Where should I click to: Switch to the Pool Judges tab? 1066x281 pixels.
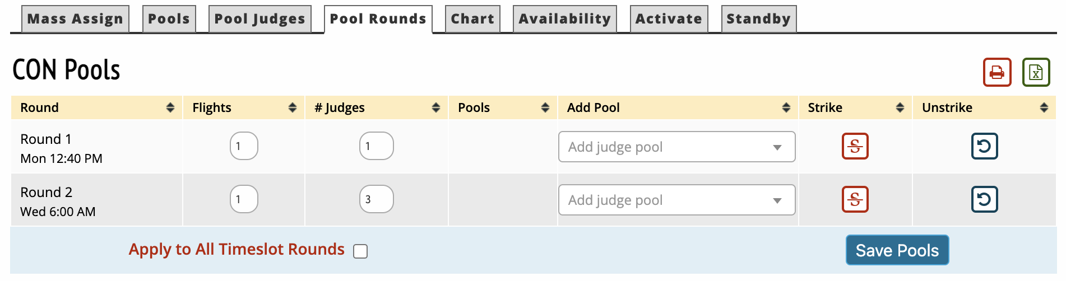pos(259,19)
